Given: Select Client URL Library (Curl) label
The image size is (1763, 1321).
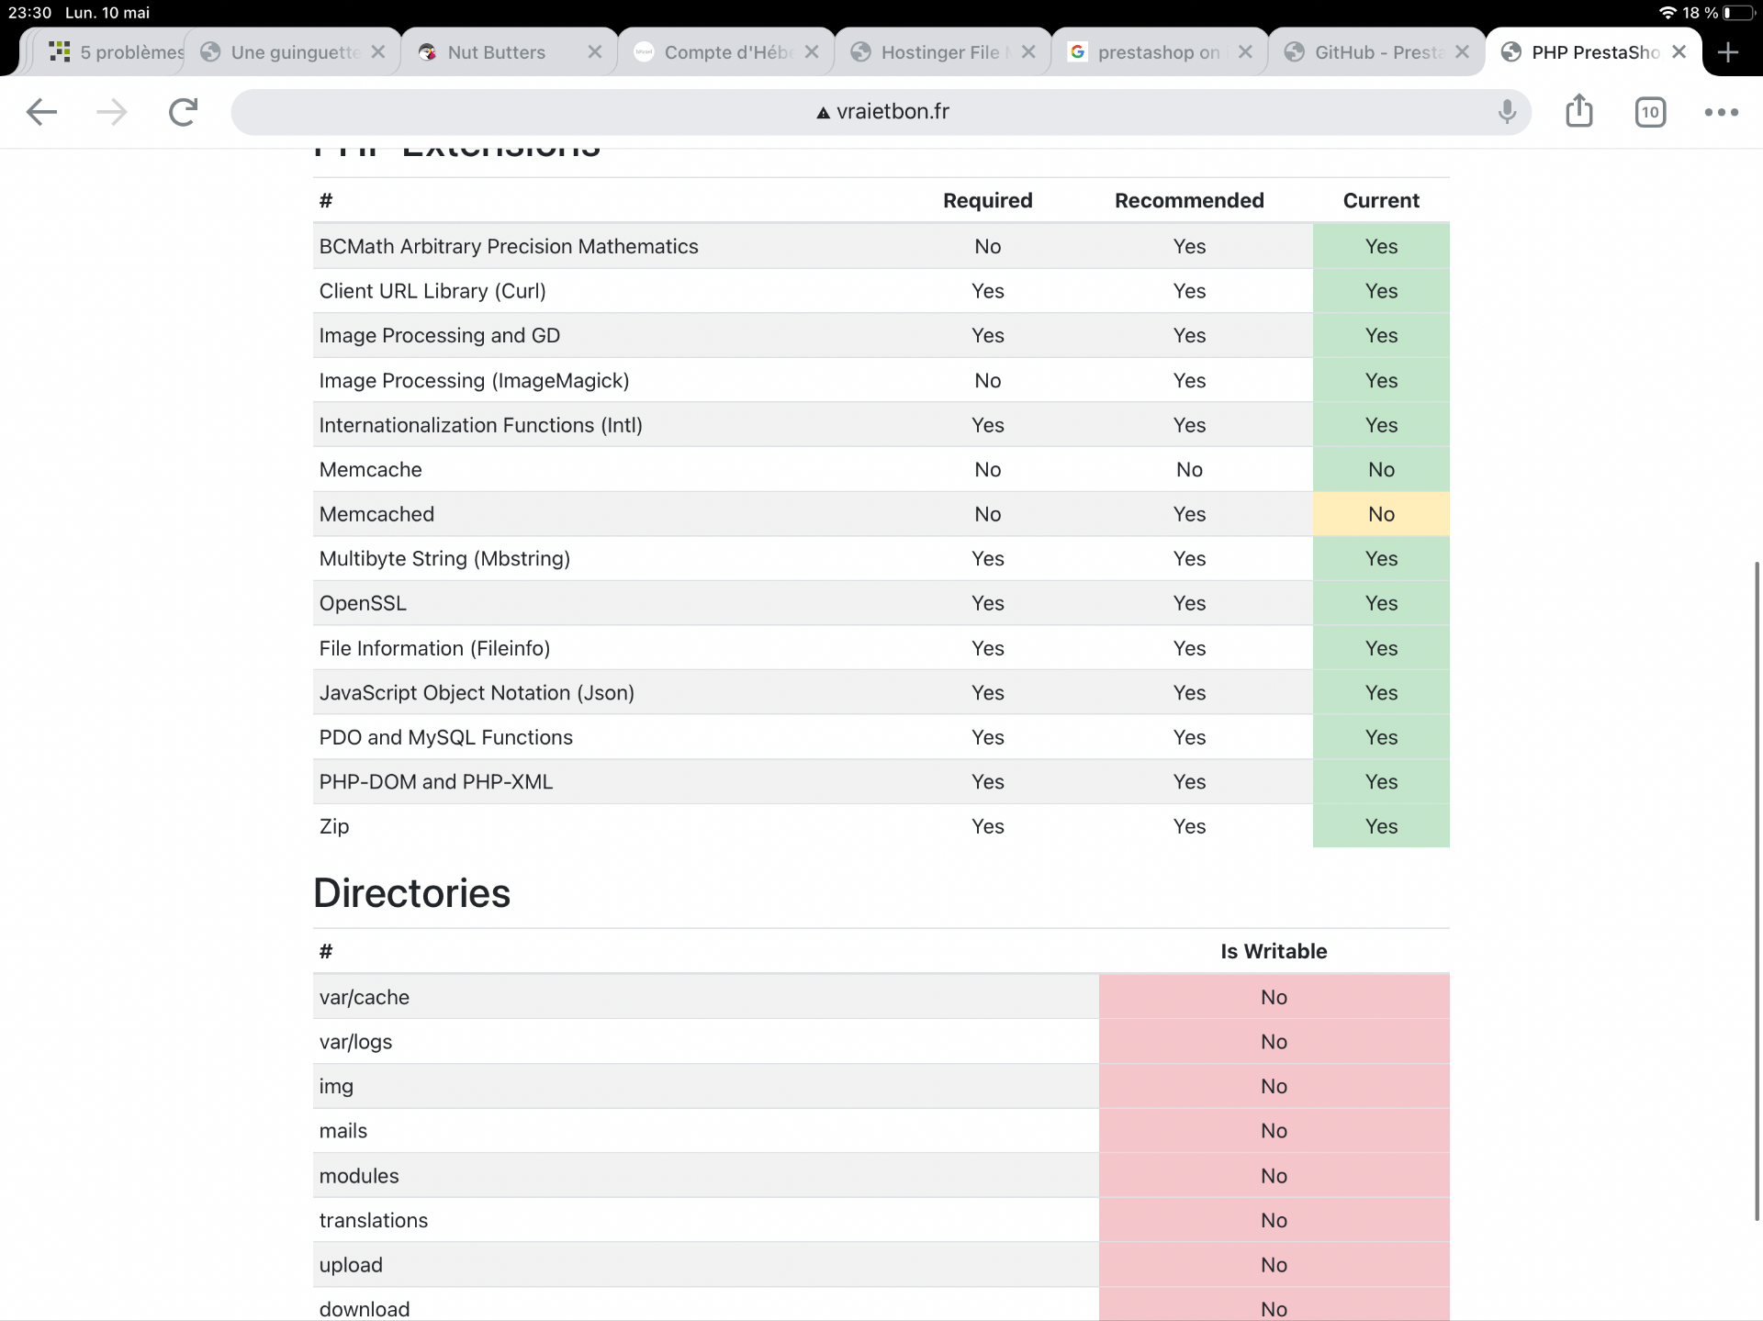Looking at the screenshot, I should pos(432,291).
